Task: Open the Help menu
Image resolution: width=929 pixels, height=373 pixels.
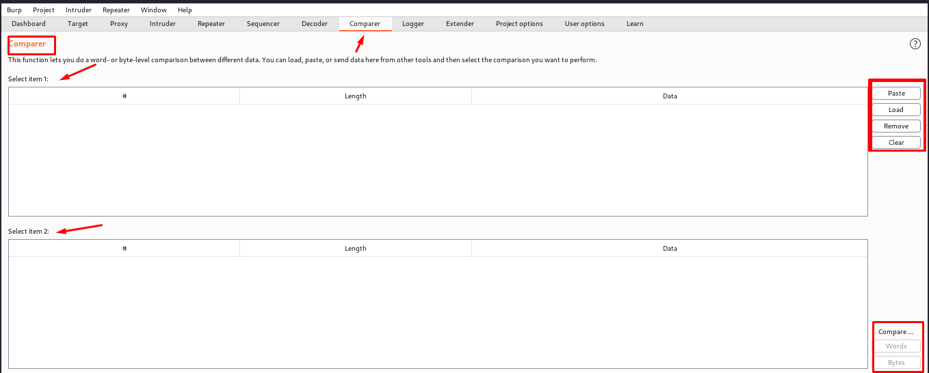Action: pyautogui.click(x=185, y=10)
